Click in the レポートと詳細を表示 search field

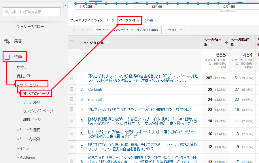(x=32, y=12)
